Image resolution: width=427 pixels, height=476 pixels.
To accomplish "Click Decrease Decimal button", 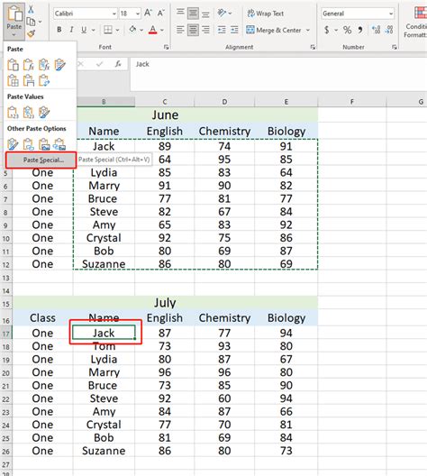I will point(389,30).
